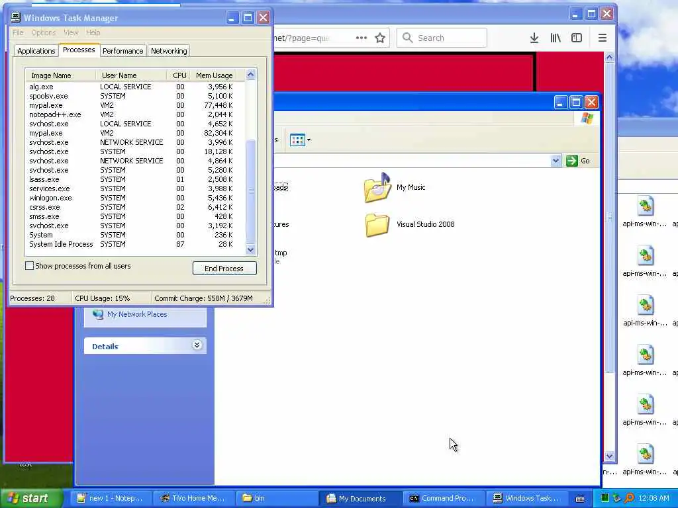Sort processes by Mem Usage column
Viewport: 678px width, 508px height.
click(214, 75)
